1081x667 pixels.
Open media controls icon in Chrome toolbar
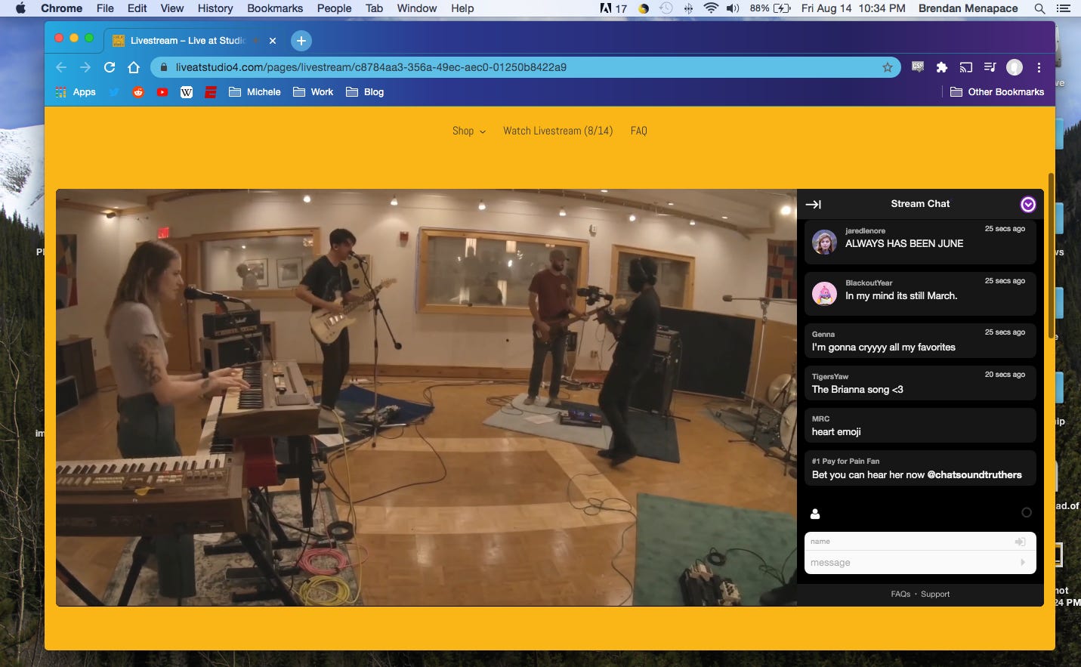click(990, 67)
